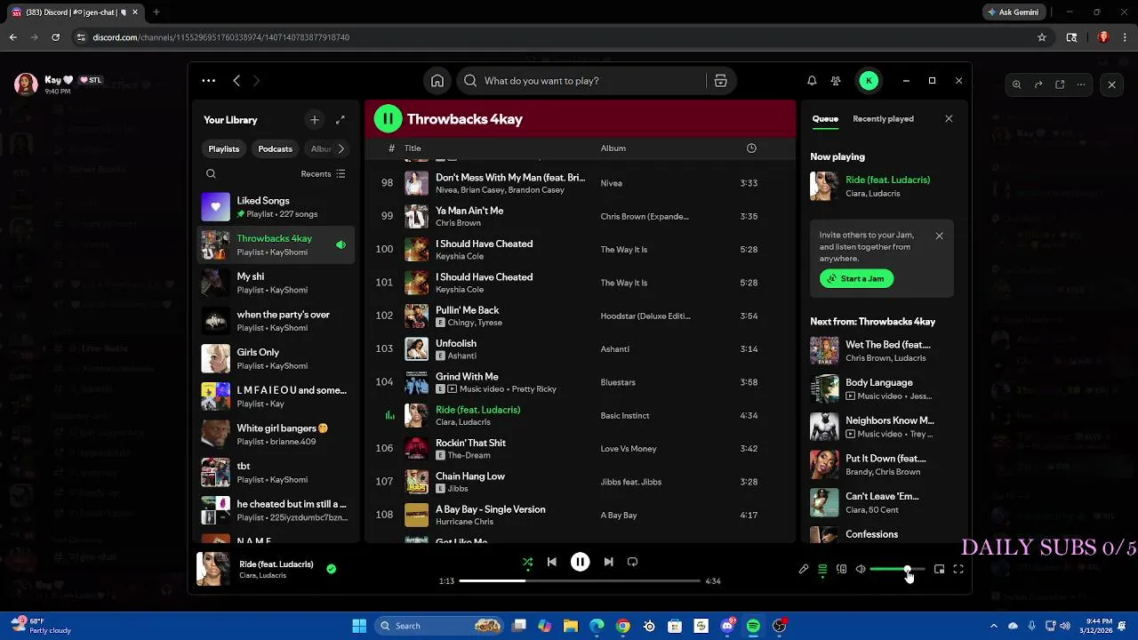This screenshot has width=1138, height=640.
Task: Open Liked Songs playlist
Action: coord(276,207)
